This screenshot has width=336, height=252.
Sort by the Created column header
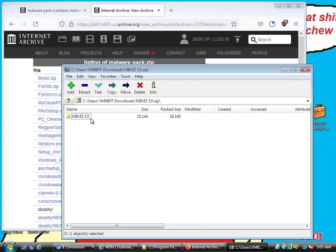click(232, 109)
